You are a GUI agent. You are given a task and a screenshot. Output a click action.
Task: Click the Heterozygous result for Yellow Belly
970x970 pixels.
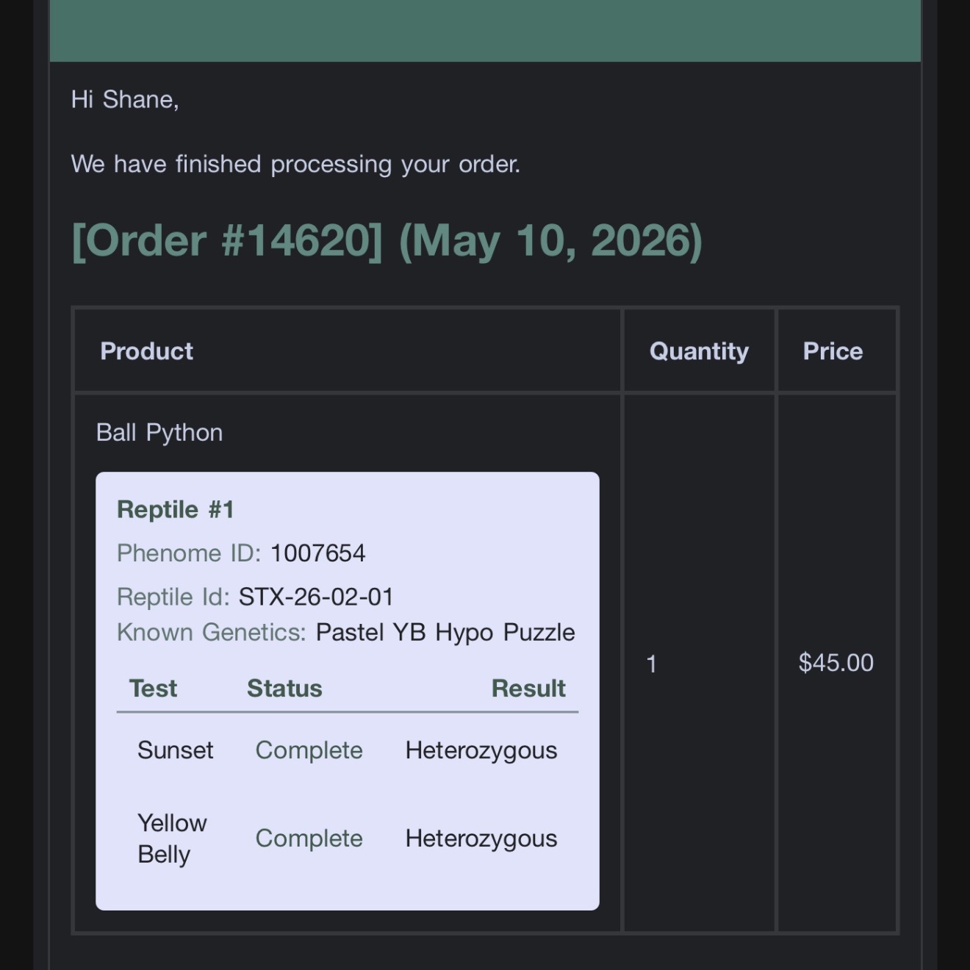pyautogui.click(x=481, y=838)
